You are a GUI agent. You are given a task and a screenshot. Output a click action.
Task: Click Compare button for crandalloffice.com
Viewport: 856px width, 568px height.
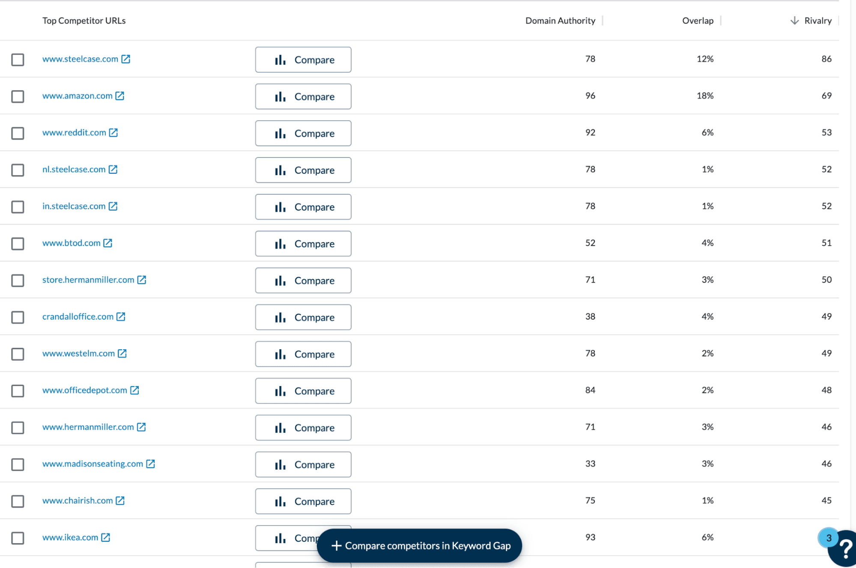click(x=303, y=317)
